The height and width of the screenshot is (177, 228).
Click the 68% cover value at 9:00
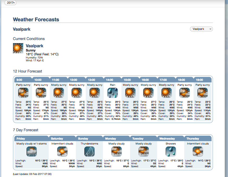coord(28,113)
